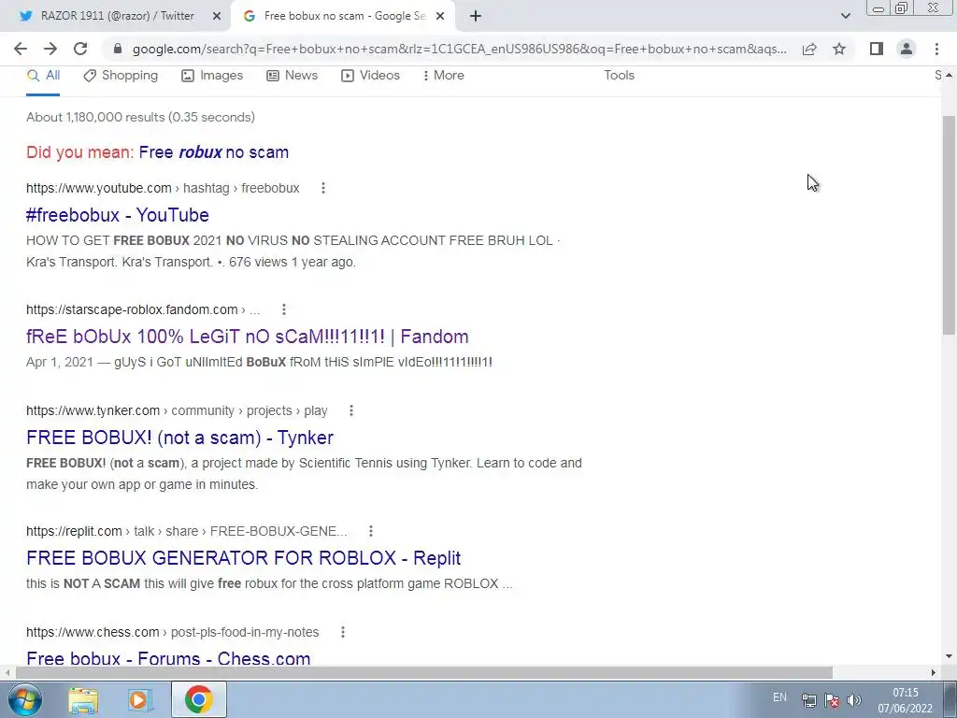Open options for the replit.com result
The height and width of the screenshot is (718, 957).
[x=370, y=531]
